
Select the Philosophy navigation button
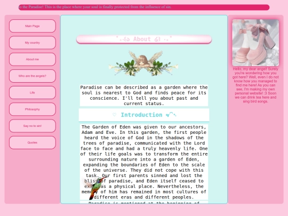point(33,109)
